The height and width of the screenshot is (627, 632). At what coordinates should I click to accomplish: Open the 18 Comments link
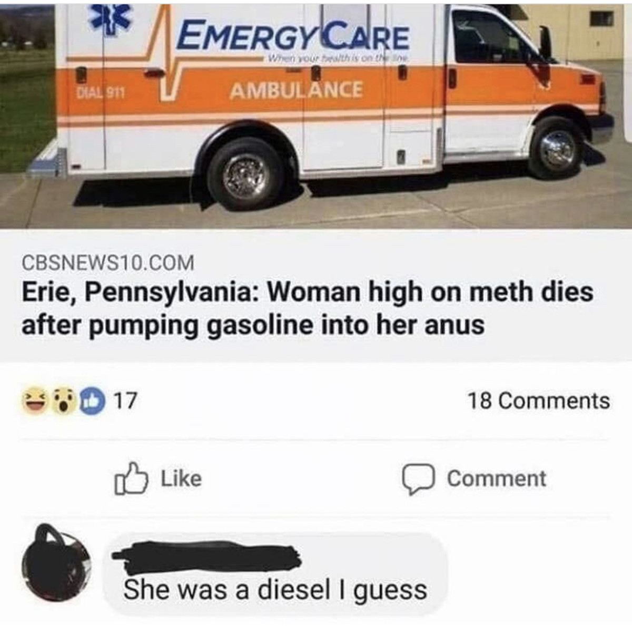[x=539, y=400]
